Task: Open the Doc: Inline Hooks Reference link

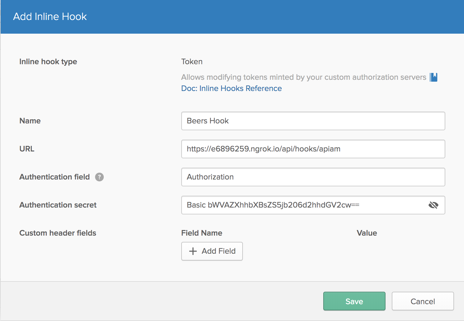Action: point(231,89)
